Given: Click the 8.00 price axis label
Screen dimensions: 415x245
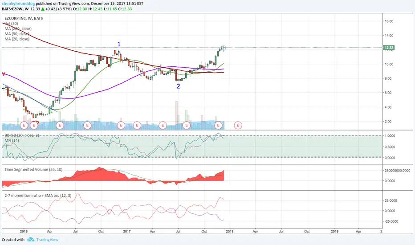Looking at the screenshot, I should point(389,78).
